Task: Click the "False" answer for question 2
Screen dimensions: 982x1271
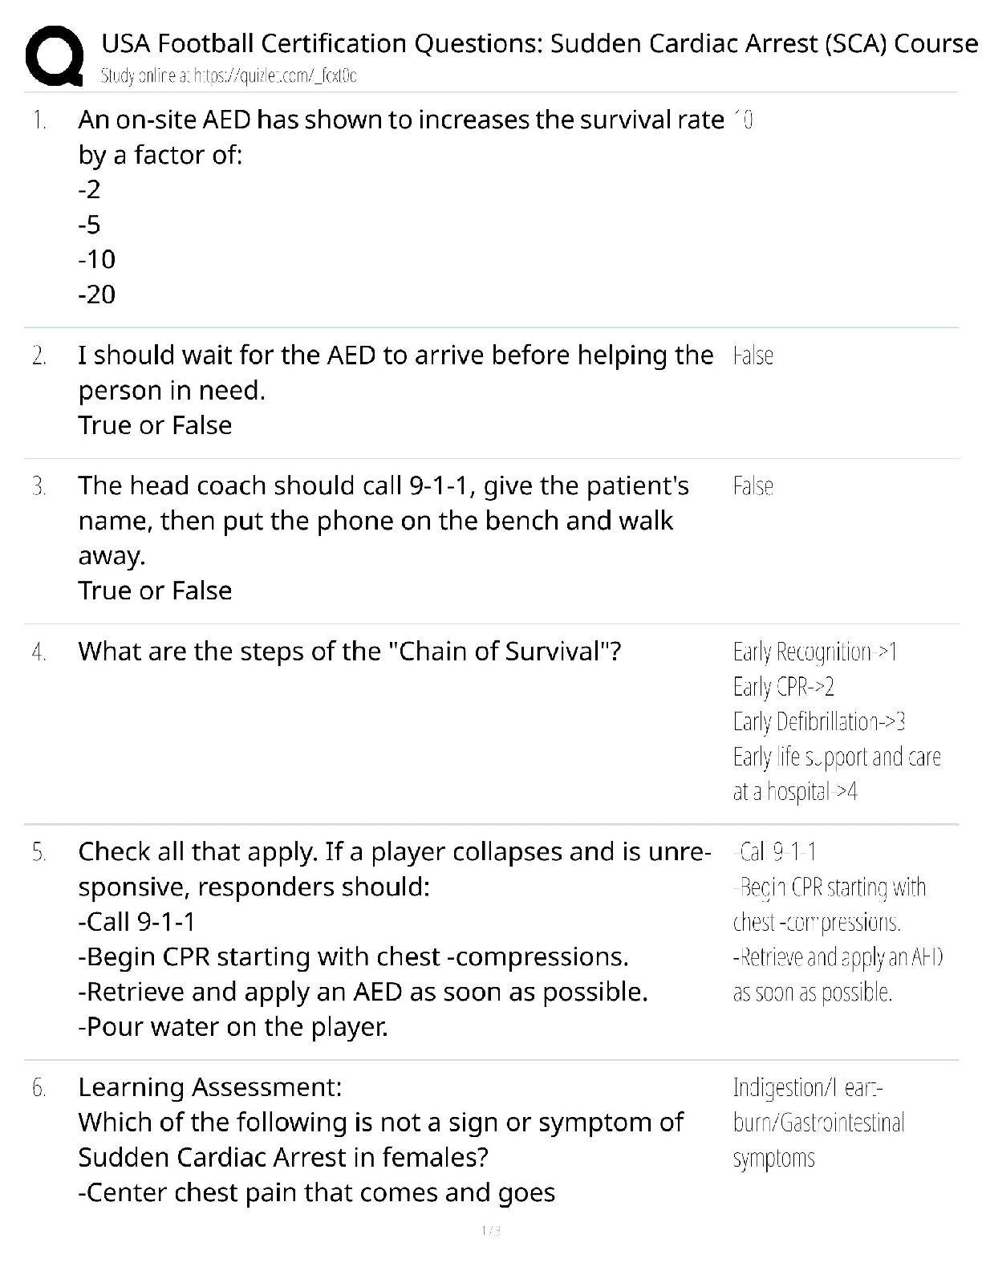Action: point(753,355)
